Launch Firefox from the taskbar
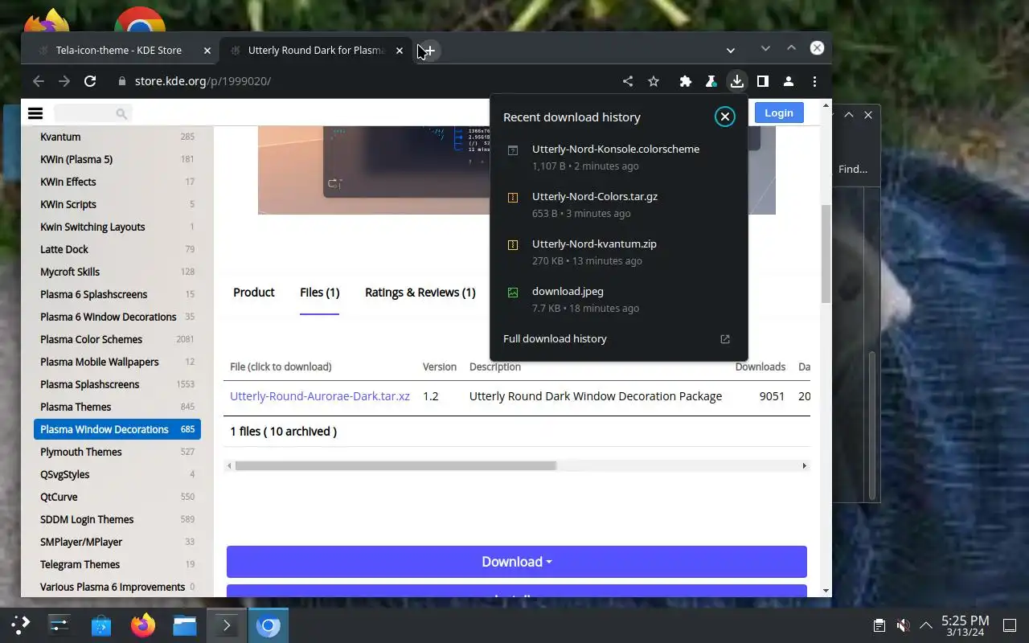This screenshot has width=1029, height=643. (143, 625)
